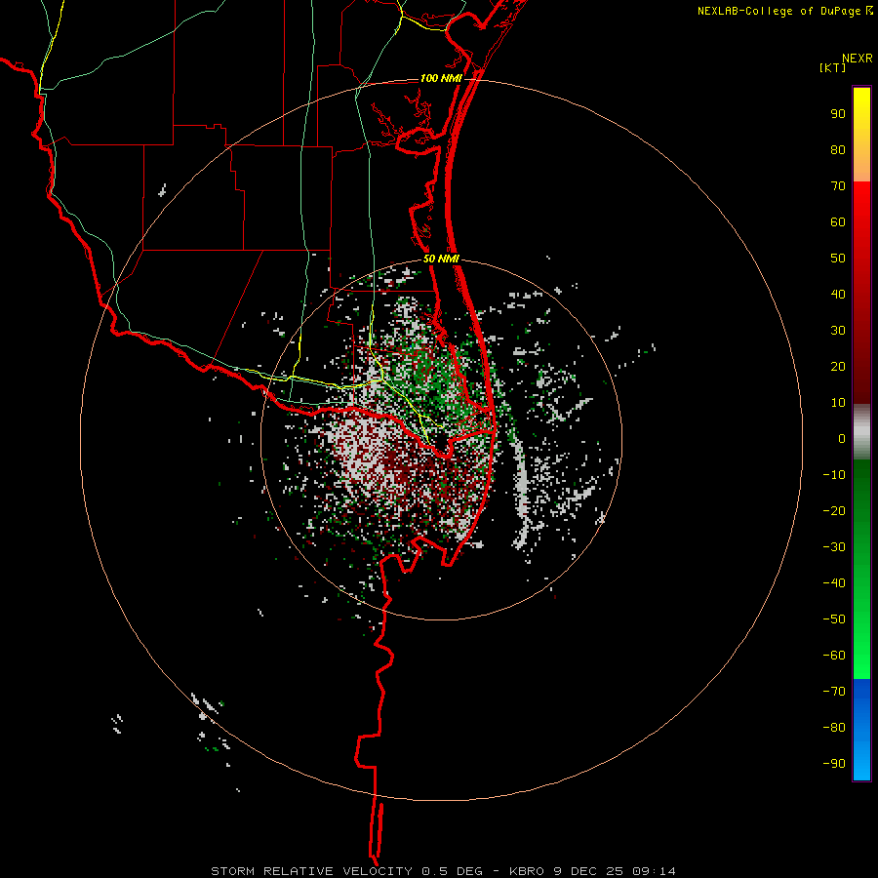Click the gray zero-velocity segment of color bar

point(861,432)
